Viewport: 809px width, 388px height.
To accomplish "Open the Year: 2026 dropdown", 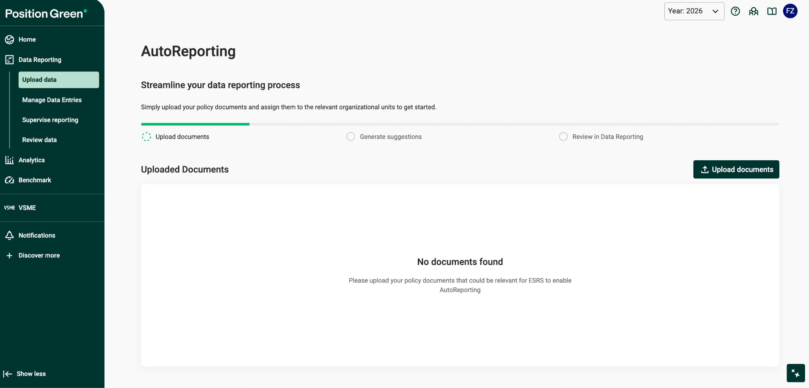I will click(694, 11).
